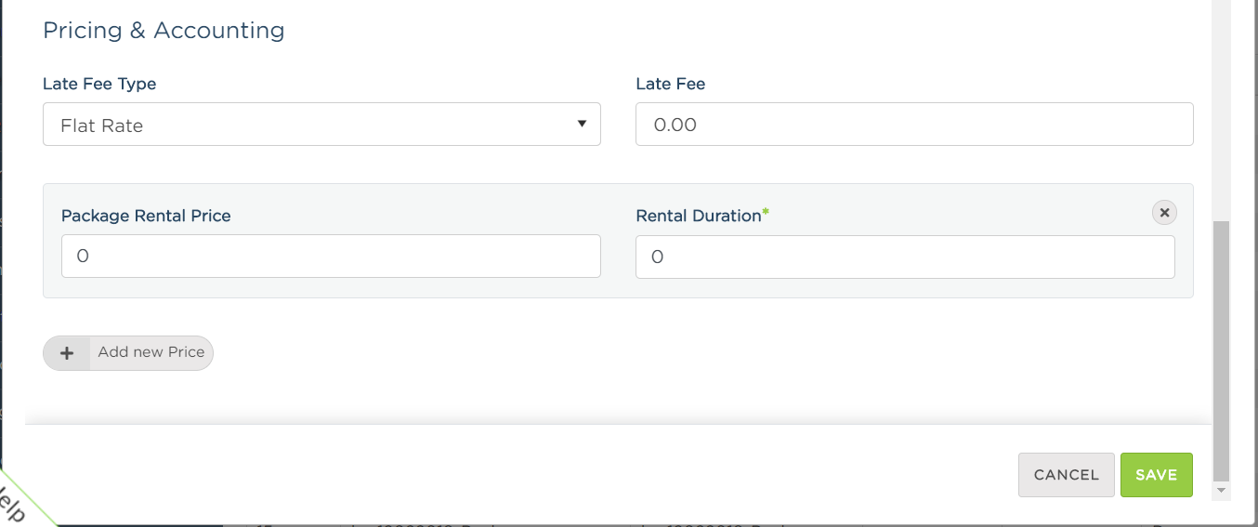Click into Package Rental Price field
This screenshot has width=1258, height=527.
pos(331,257)
